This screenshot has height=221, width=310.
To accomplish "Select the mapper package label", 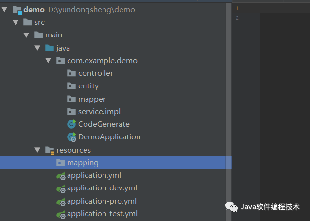I will click(92, 99).
